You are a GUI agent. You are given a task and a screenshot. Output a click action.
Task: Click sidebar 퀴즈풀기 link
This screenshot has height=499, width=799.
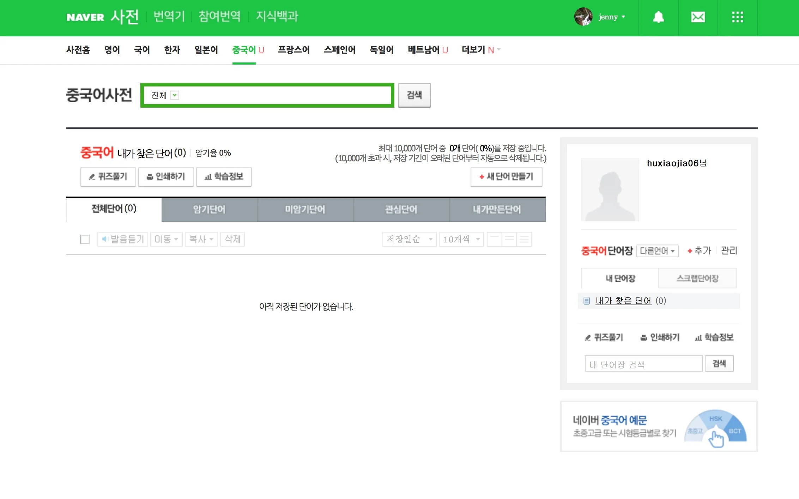tap(604, 337)
